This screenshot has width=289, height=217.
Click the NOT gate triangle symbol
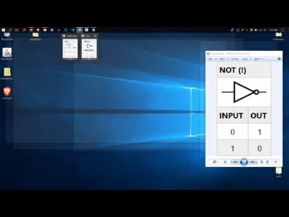tap(244, 92)
